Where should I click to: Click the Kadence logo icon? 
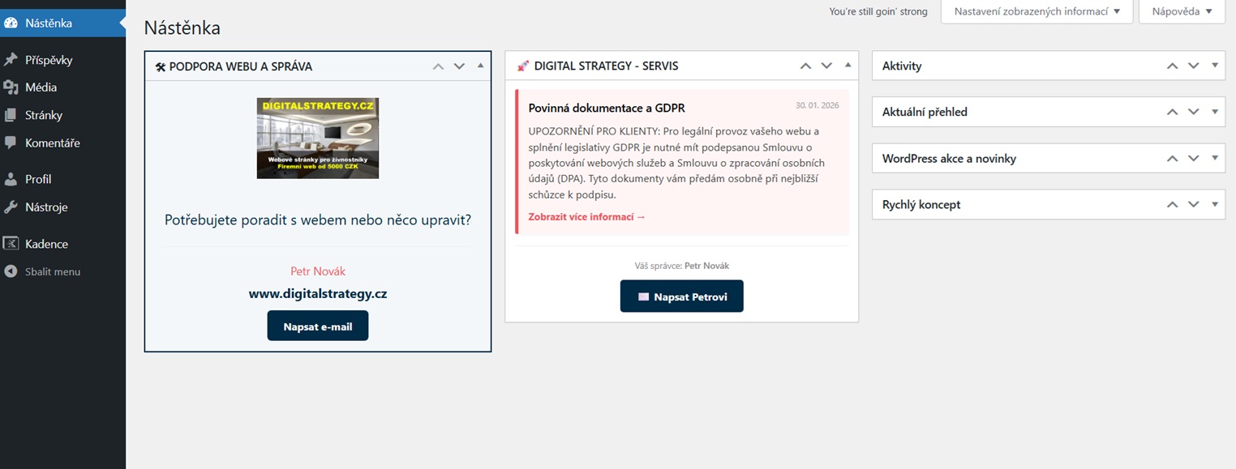click(x=11, y=244)
